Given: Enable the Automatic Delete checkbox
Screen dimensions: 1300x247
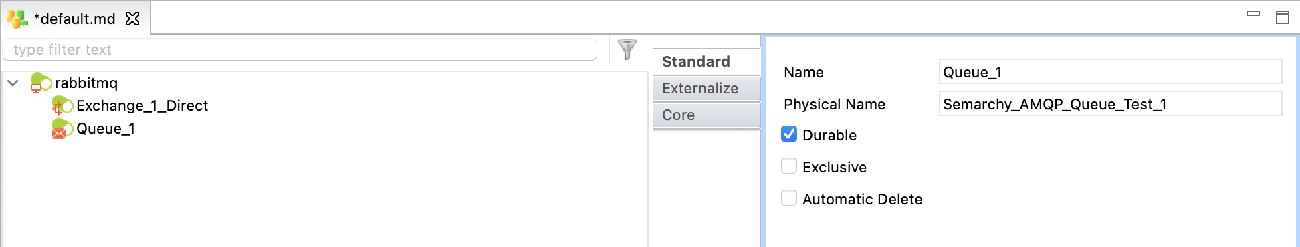Looking at the screenshot, I should [789, 198].
